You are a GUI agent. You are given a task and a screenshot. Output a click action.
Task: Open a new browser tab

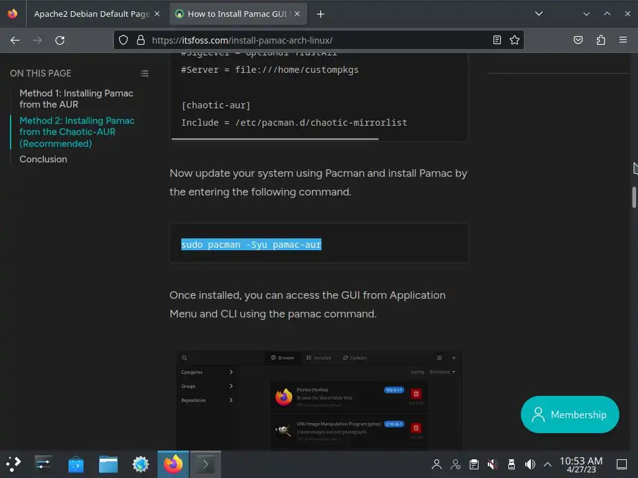pos(321,14)
